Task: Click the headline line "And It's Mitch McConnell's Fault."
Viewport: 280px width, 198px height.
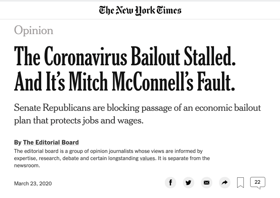Action: click(x=124, y=81)
